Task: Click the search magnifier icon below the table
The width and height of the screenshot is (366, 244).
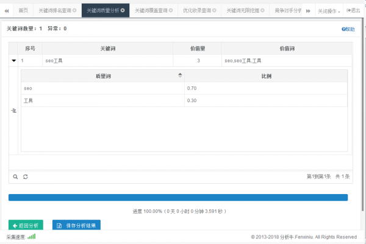Action: click(x=16, y=176)
